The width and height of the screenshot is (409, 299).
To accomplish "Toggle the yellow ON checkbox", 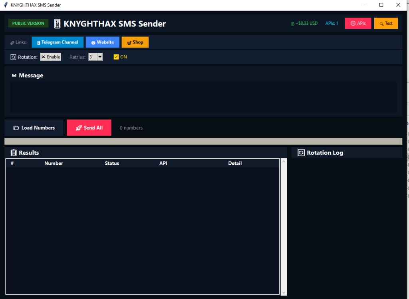I will click(116, 57).
